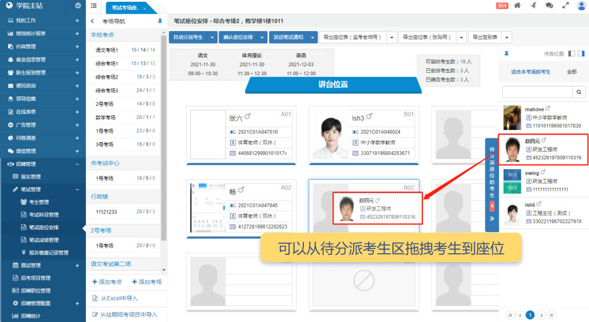Dock candidate panel to the right side
Viewport: 589px width, 322px height.
tap(581, 53)
